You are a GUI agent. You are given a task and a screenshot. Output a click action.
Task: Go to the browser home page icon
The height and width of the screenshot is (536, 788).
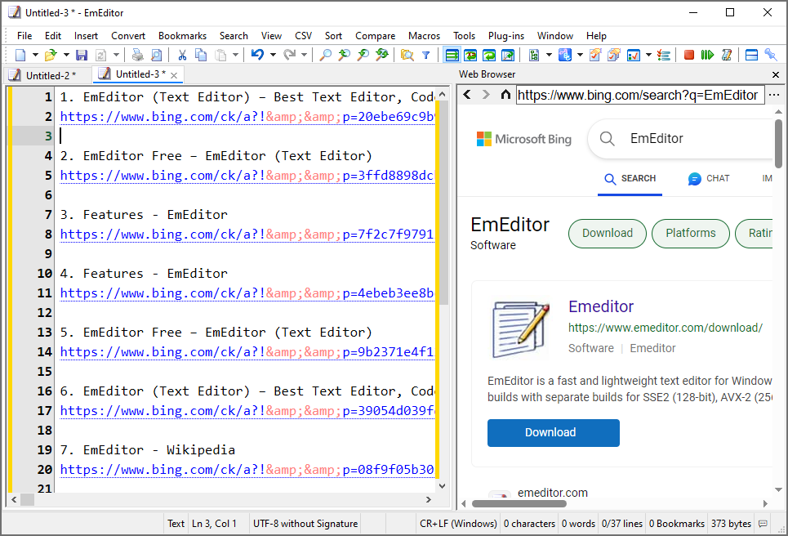(x=505, y=95)
